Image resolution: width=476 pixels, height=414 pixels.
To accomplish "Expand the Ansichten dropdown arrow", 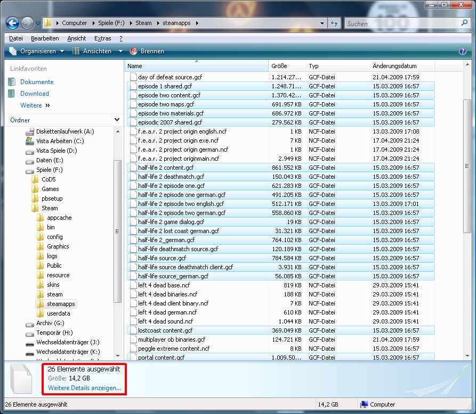I will tap(120, 51).
